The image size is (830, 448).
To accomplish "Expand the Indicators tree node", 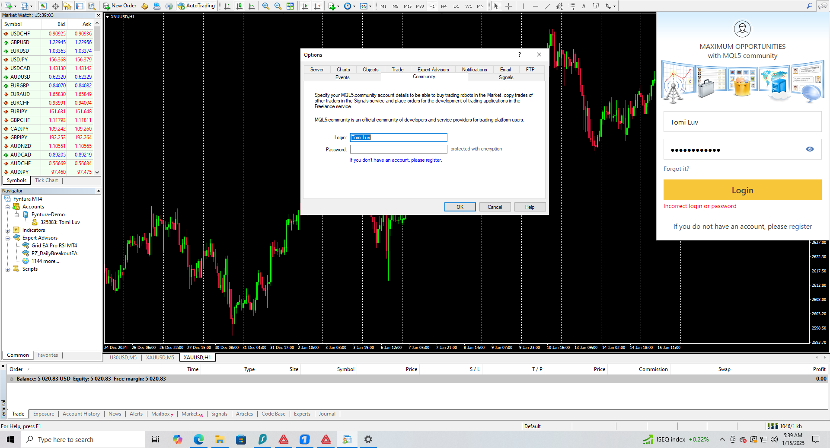I will (7, 230).
